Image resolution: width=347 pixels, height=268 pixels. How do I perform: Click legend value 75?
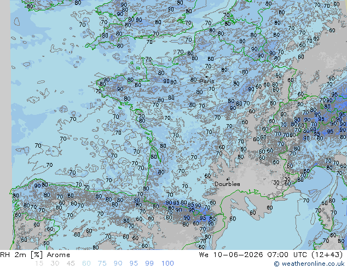[x=102, y=264]
